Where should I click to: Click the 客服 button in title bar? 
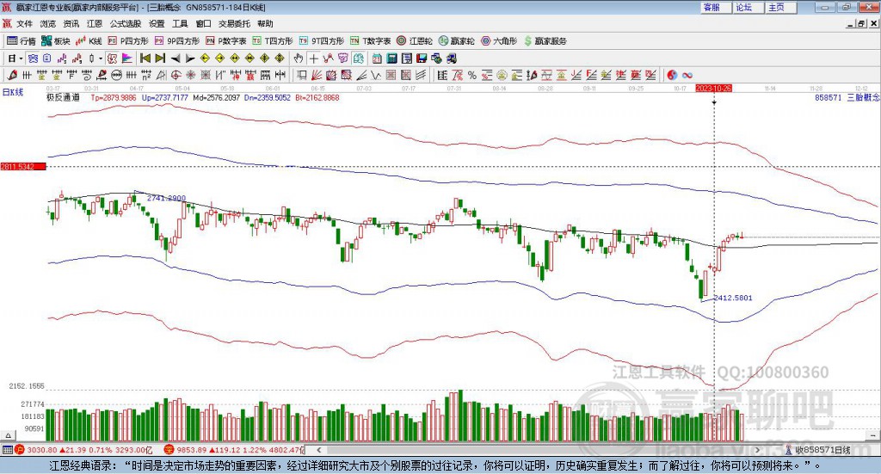(x=716, y=7)
